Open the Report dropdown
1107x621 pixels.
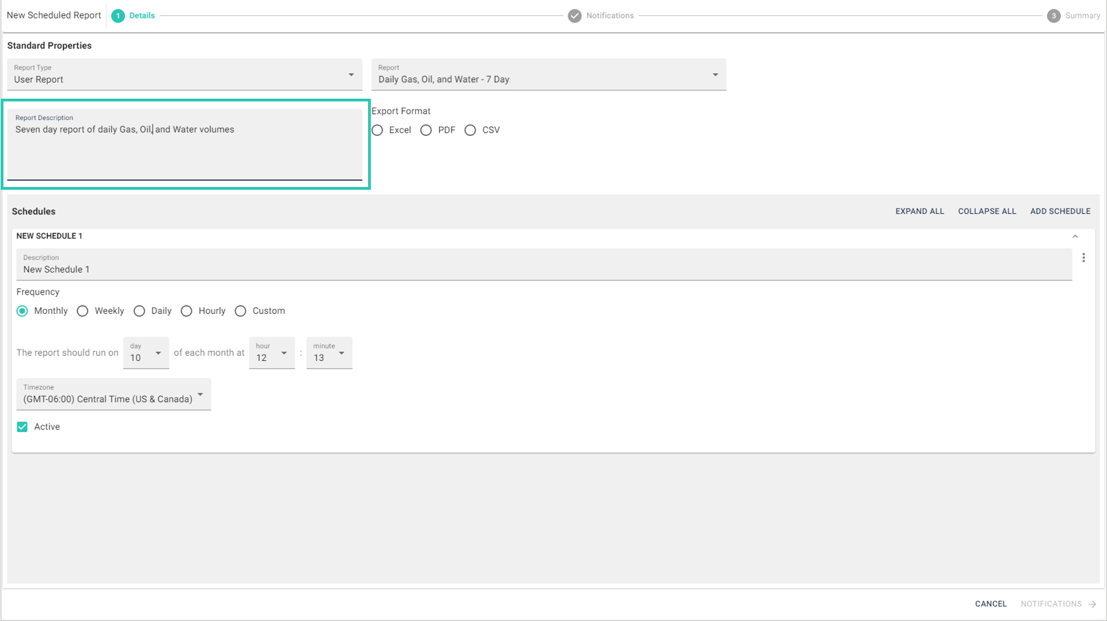click(x=548, y=75)
